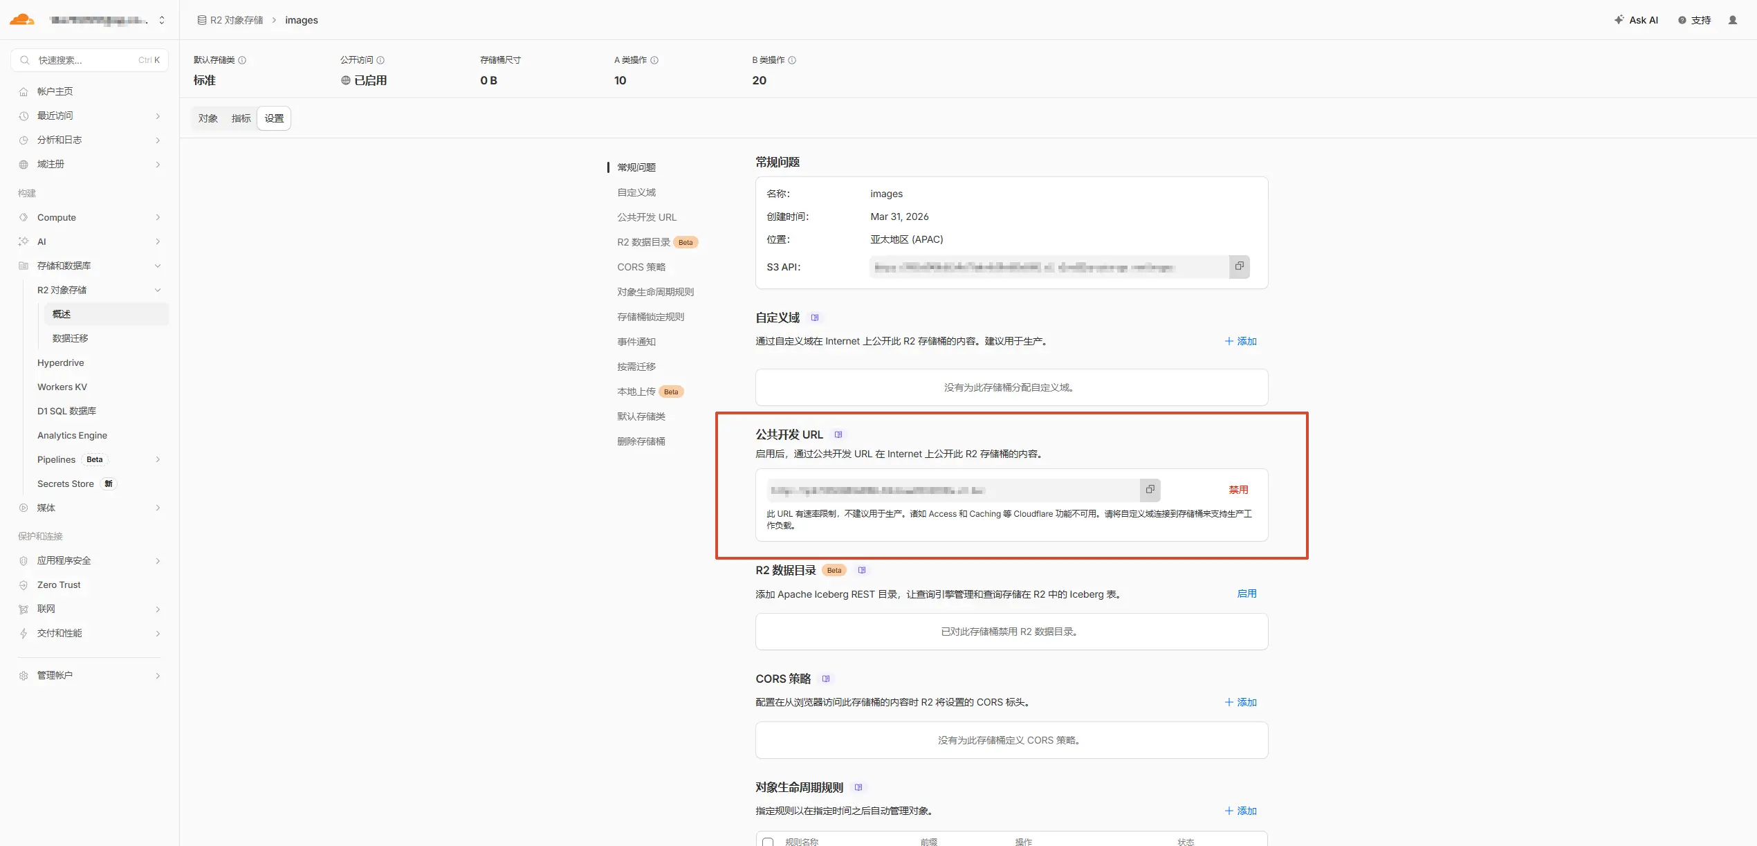
Task: Open docs icon next to 自定义域 heading
Action: pyautogui.click(x=815, y=318)
